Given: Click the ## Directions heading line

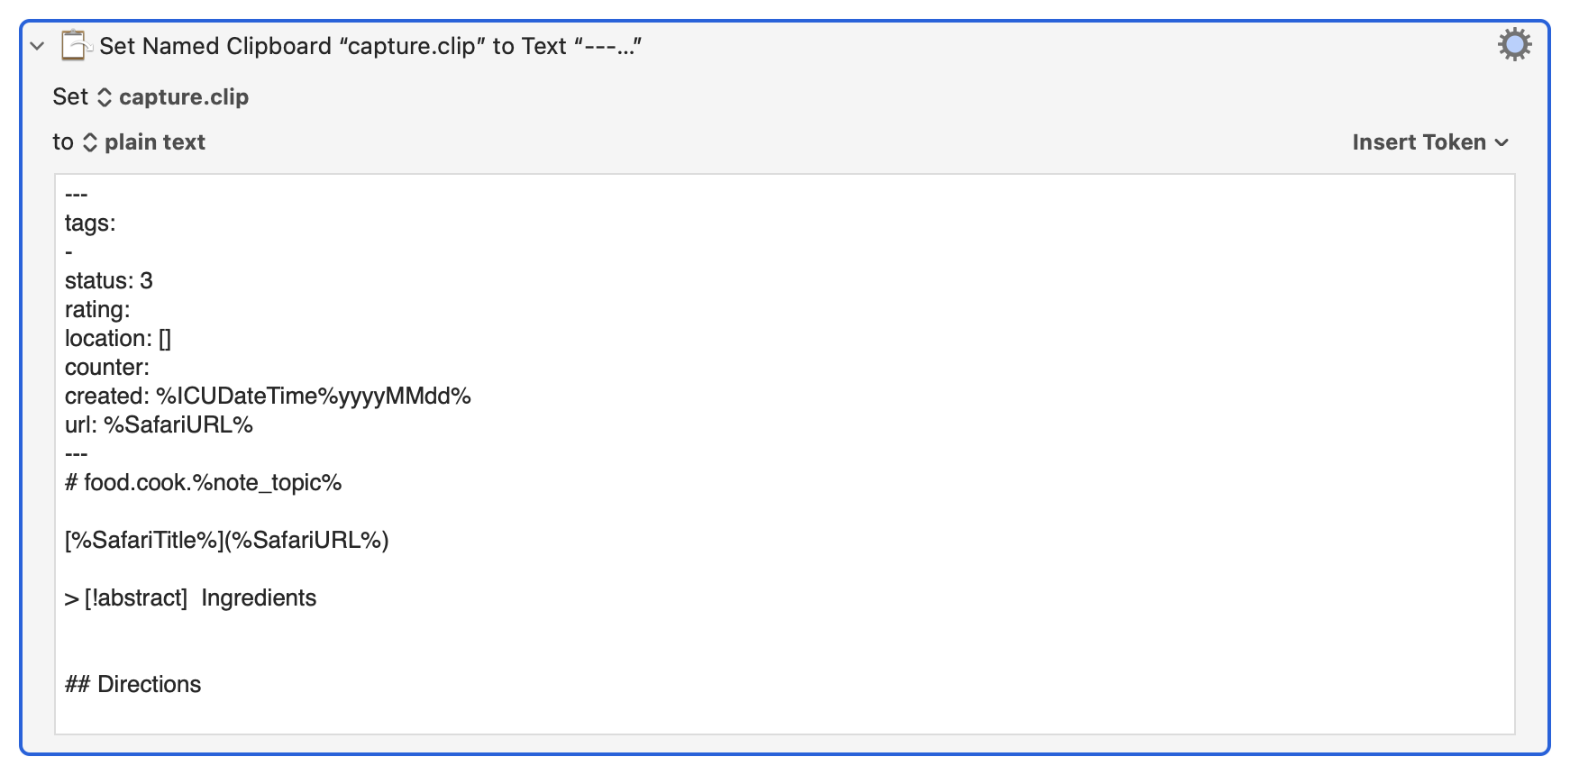Looking at the screenshot, I should coord(132,685).
